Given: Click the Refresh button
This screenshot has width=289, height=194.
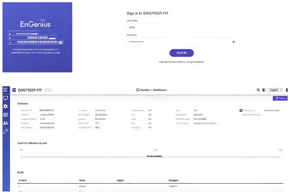Looking at the screenshot, I should (280, 98).
